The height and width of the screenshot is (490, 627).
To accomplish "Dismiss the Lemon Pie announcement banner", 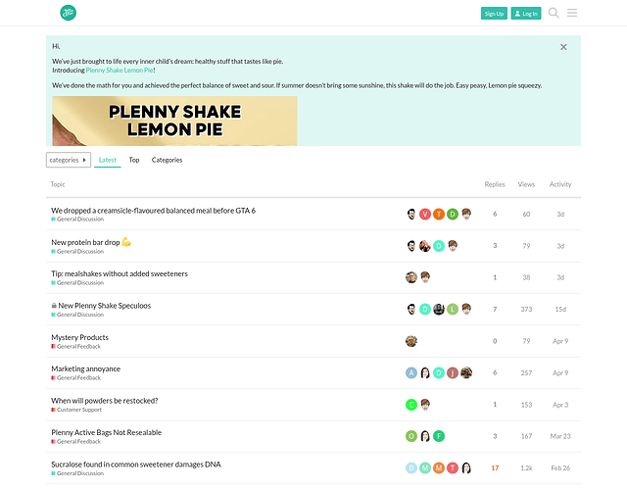I will [x=563, y=47].
